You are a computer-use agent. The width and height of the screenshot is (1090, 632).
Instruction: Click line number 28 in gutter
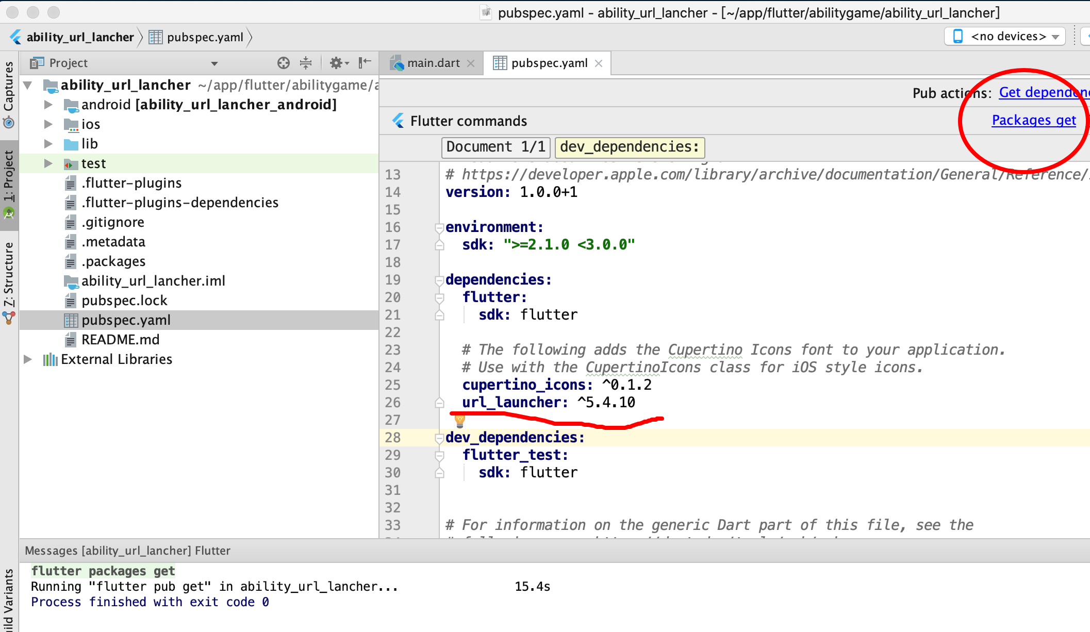point(392,438)
